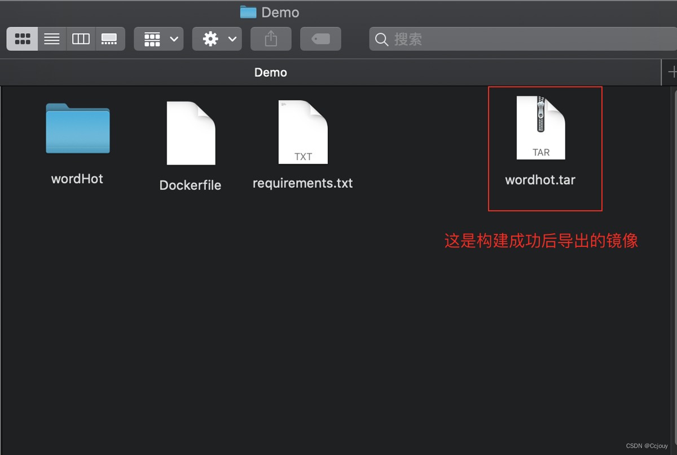Viewport: 677px width, 455px height.
Task: Open the group-by arrangement dropdown
Action: pyautogui.click(x=159, y=39)
